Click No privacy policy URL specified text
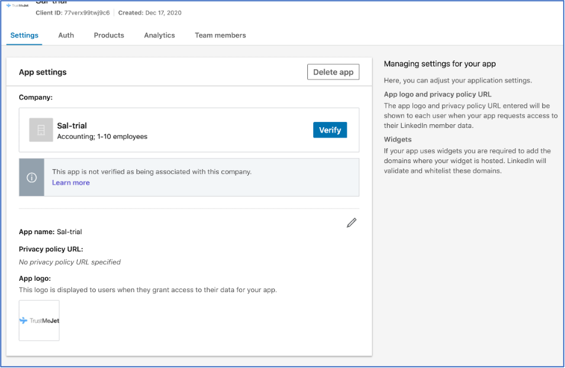 pyautogui.click(x=70, y=262)
